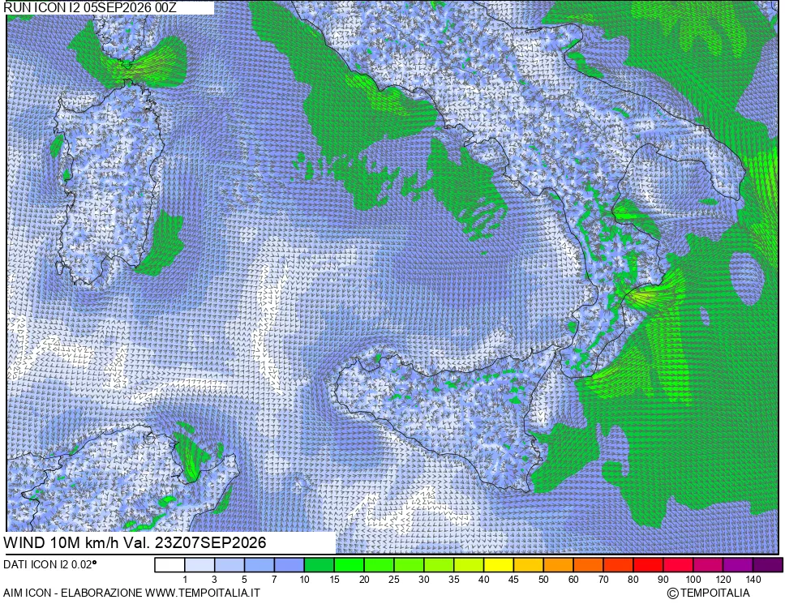Click legend value label '100'
Image resolution: width=785 pixels, height=604 pixels.
[x=693, y=580]
